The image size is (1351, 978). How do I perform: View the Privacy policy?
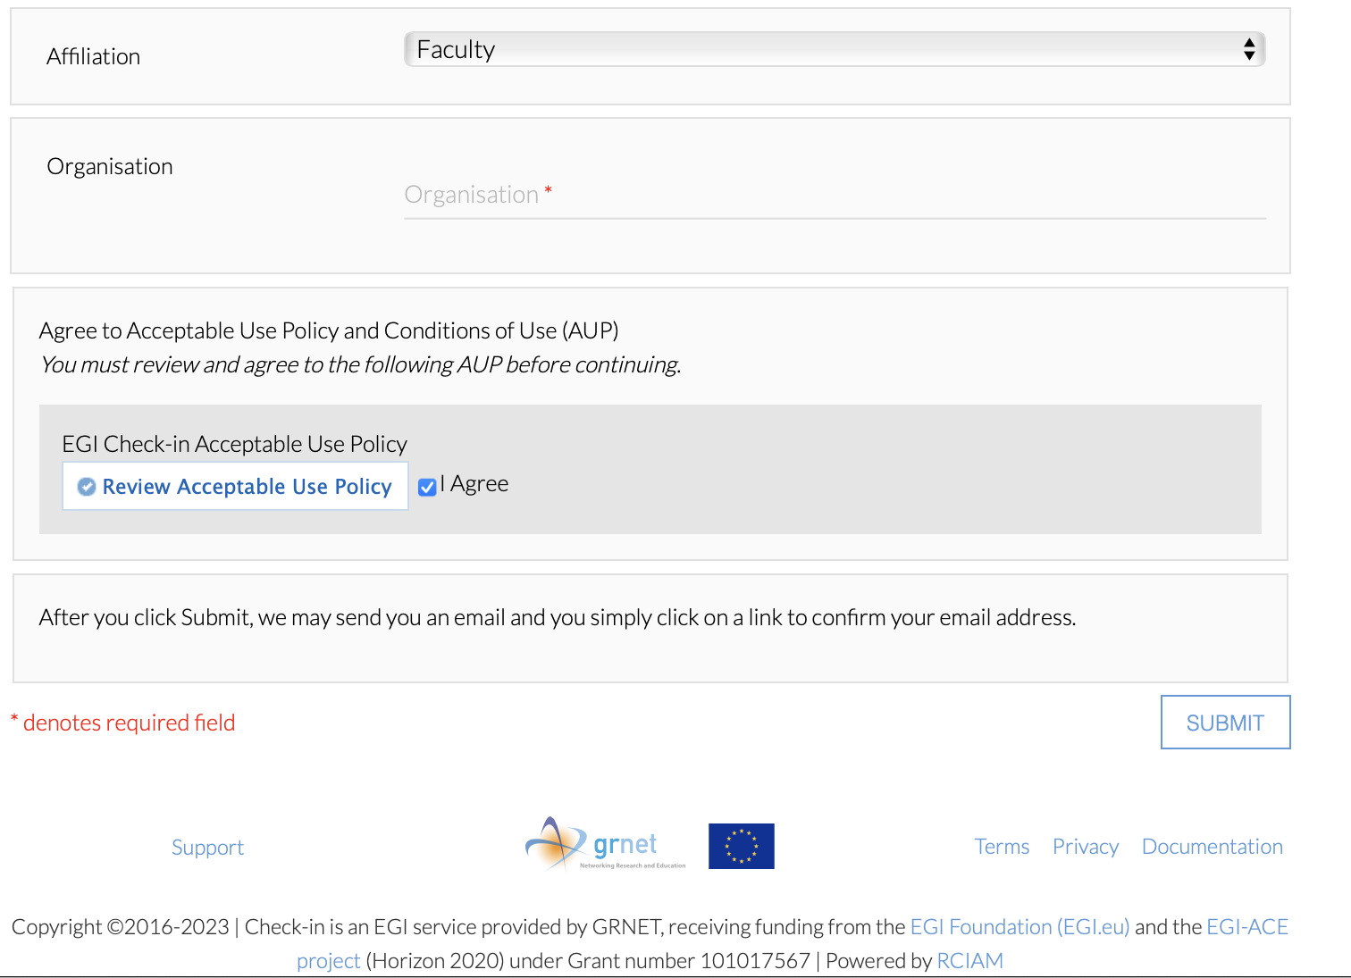point(1085,847)
